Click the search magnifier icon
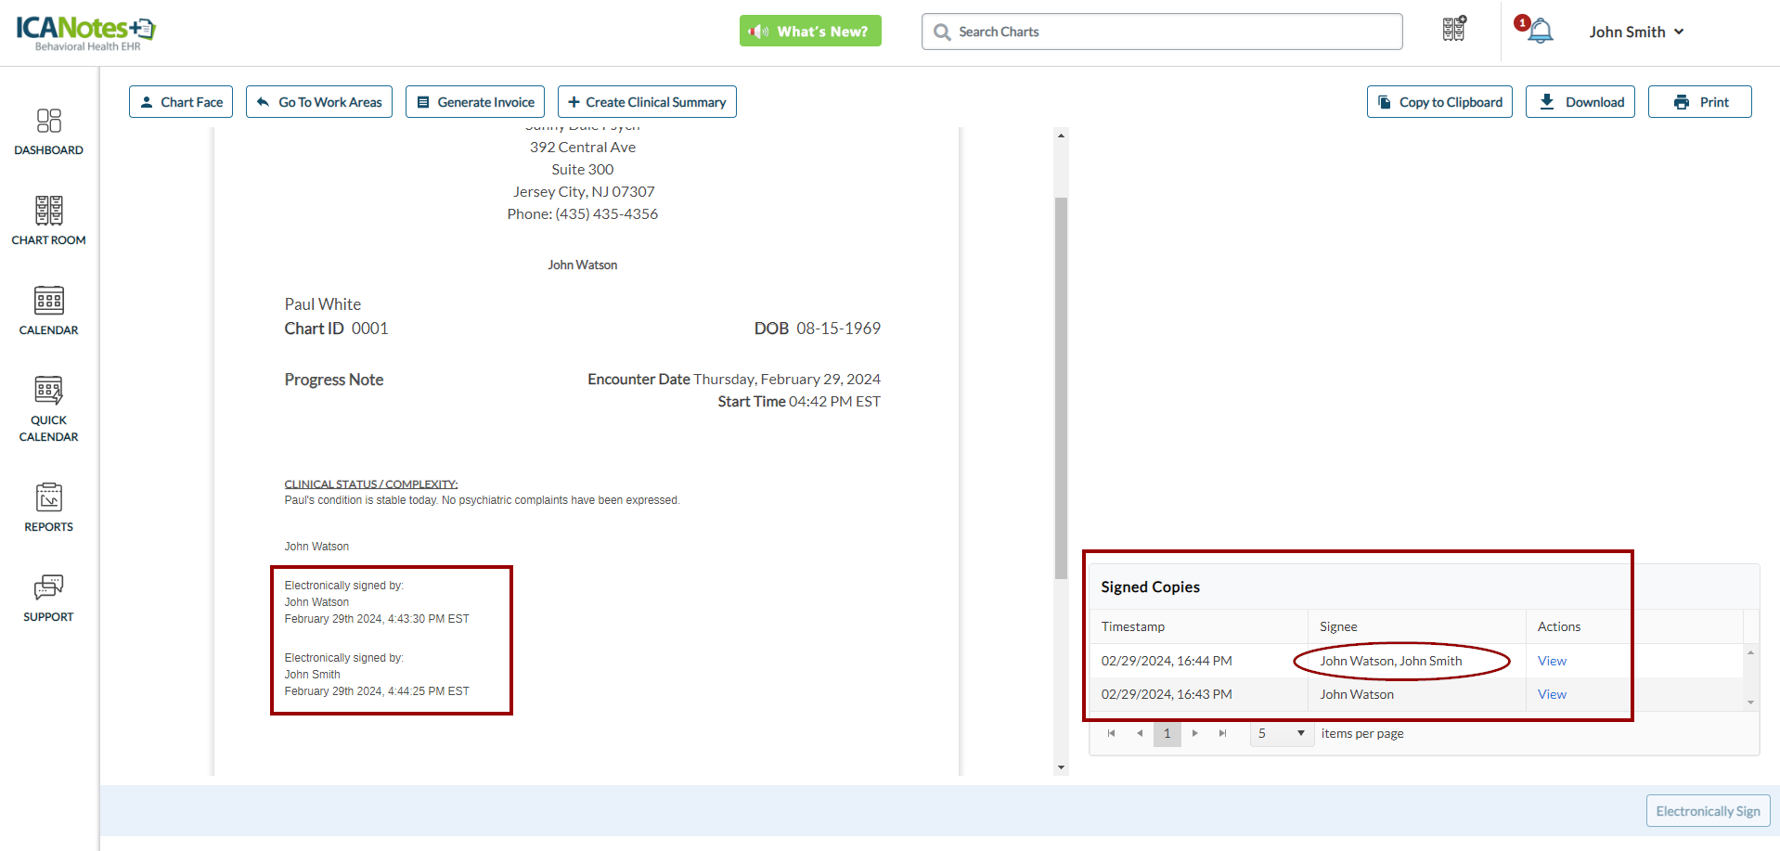1780x851 pixels. pyautogui.click(x=942, y=32)
